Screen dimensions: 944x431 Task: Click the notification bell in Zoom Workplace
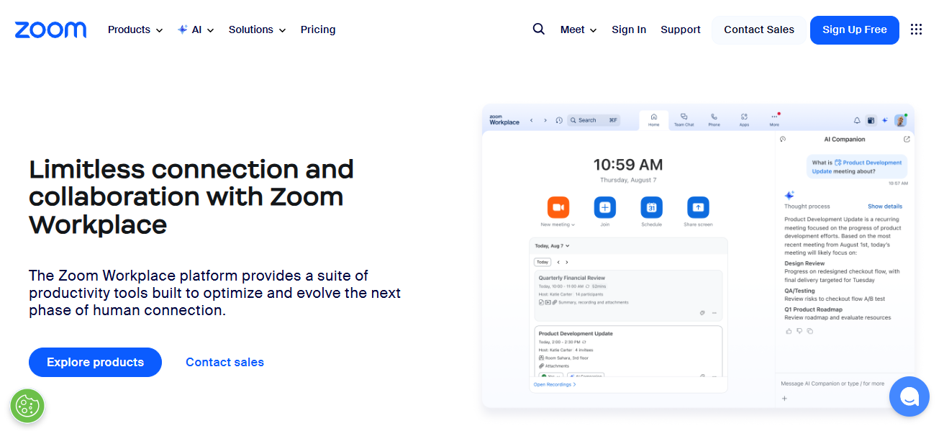coord(857,121)
